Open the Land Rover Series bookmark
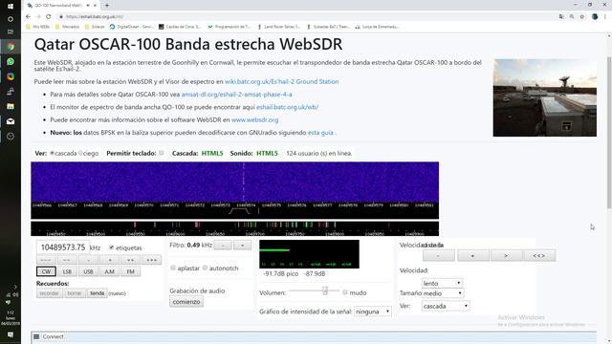 click(x=278, y=27)
